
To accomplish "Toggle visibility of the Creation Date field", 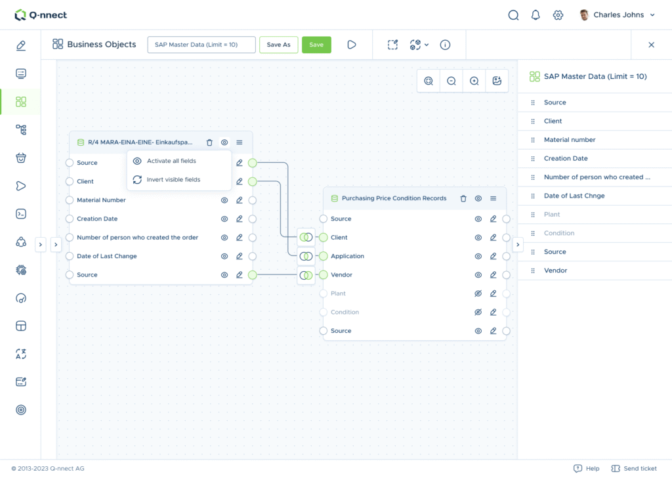I will coord(224,219).
